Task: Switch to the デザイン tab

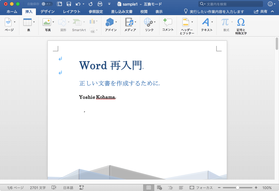Action: (47, 11)
